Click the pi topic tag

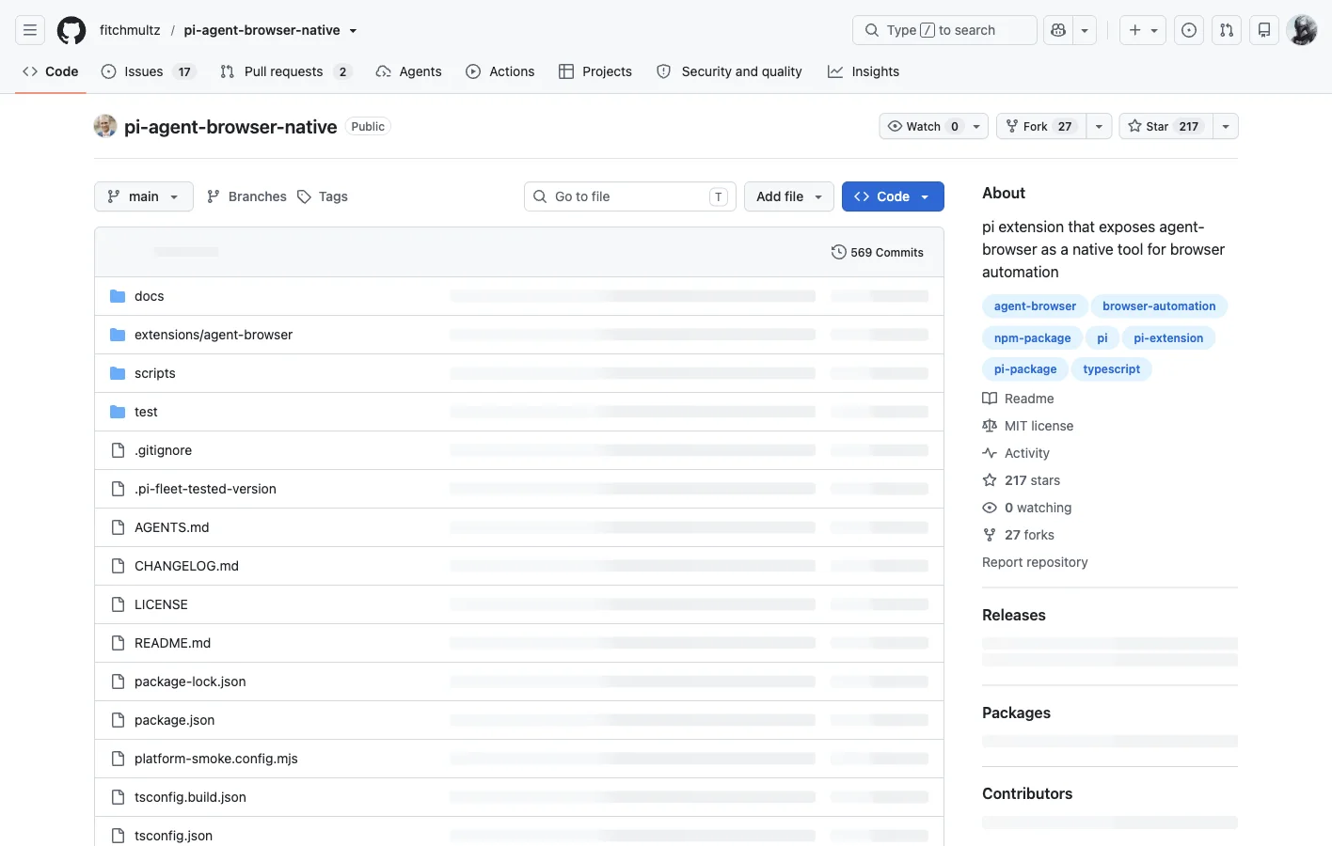click(1102, 338)
